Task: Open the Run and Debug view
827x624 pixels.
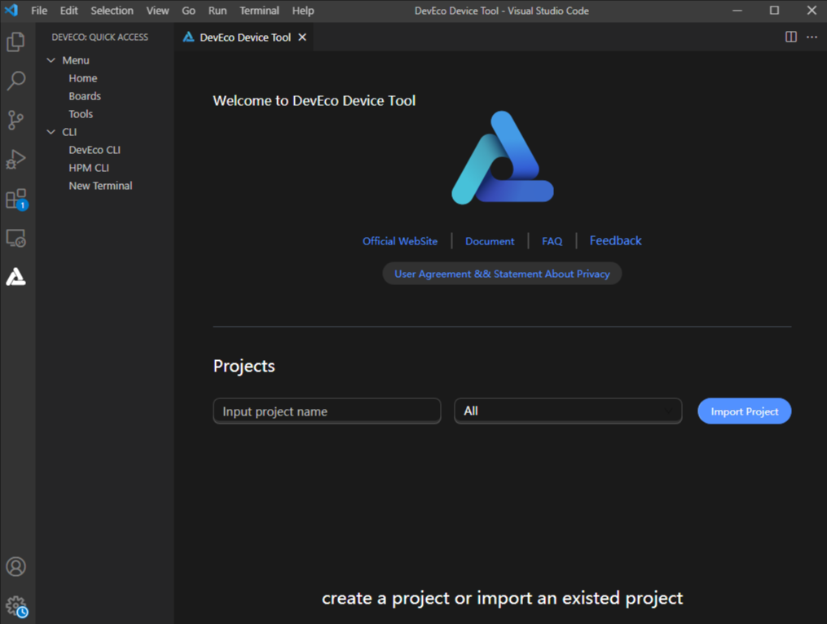Action: [17, 159]
